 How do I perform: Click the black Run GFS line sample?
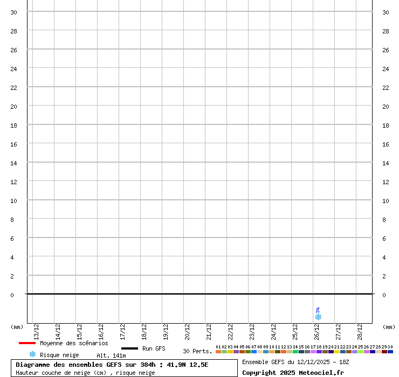(x=129, y=348)
